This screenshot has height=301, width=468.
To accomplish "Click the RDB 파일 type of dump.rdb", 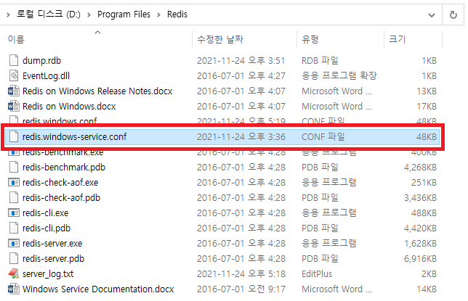I will click(320, 60).
